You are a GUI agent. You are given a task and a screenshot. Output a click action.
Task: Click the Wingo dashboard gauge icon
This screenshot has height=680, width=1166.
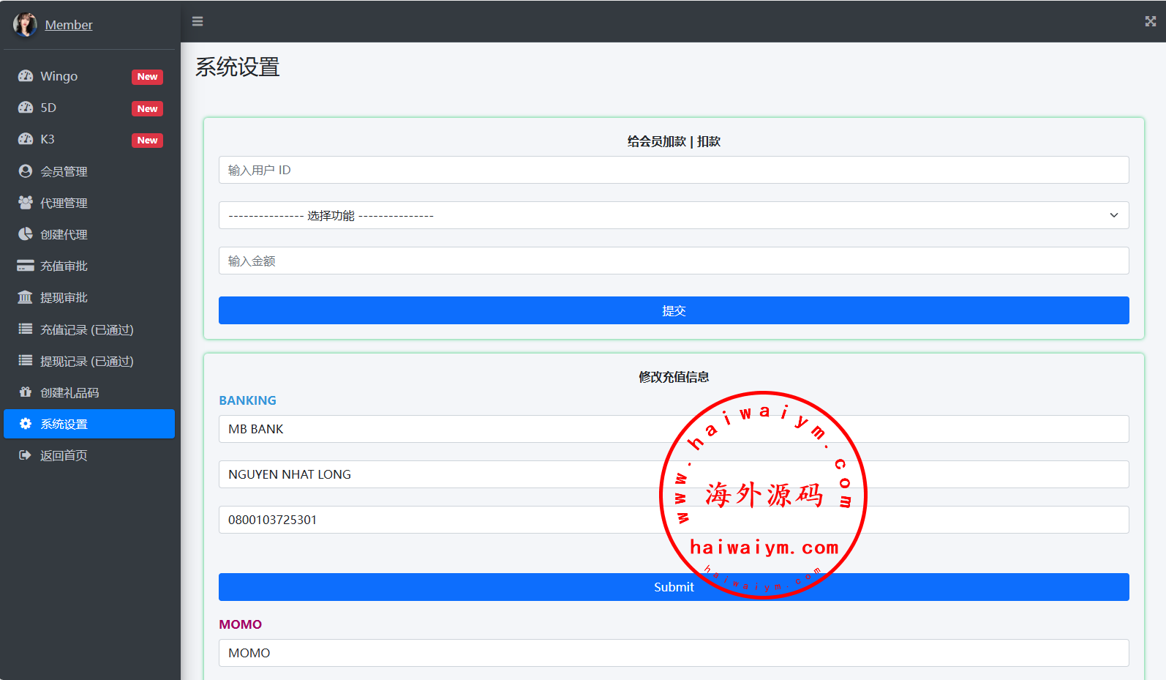(x=26, y=76)
